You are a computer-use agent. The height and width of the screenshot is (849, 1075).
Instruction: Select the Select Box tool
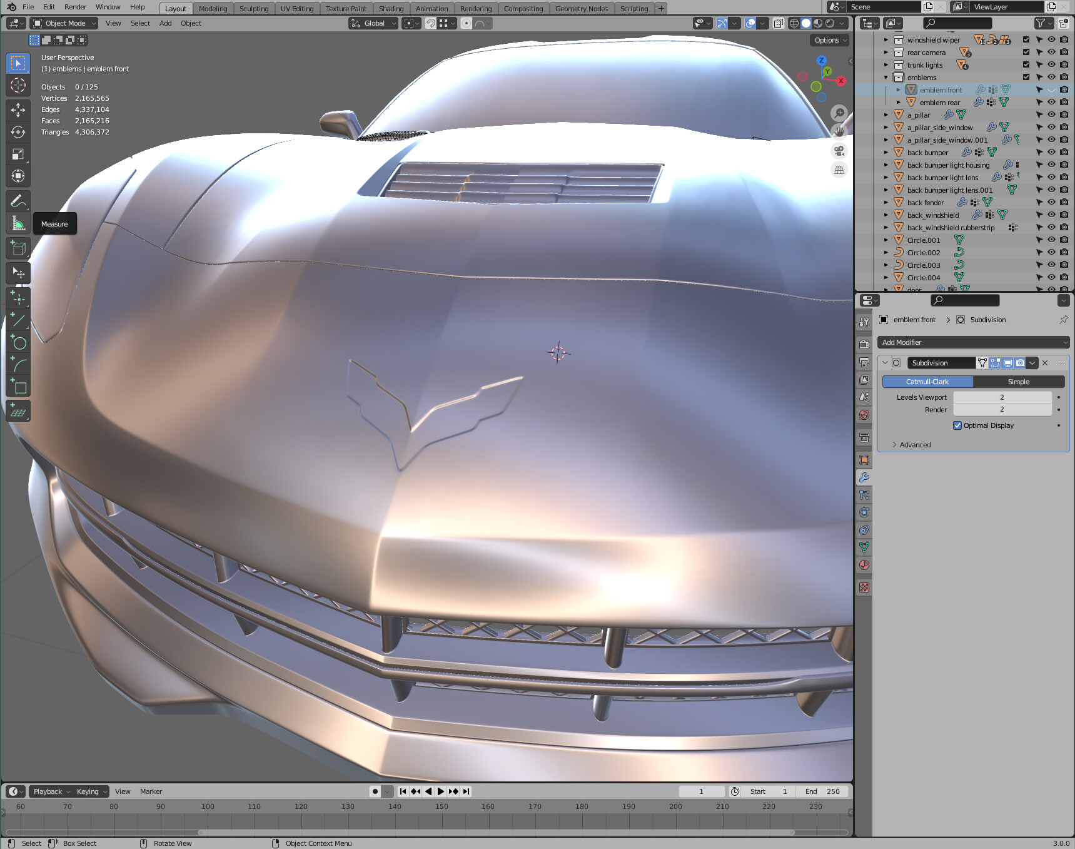pyautogui.click(x=18, y=63)
